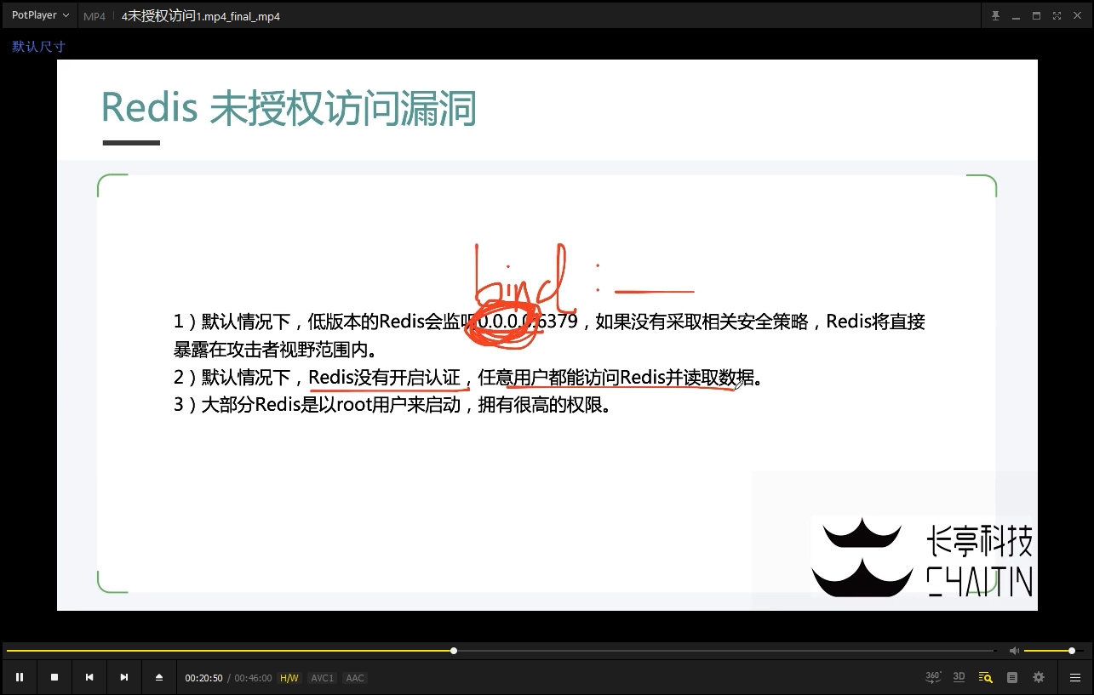1094x695 pixels.
Task: Toggle the AVC1 video codec indicator
Action: click(x=322, y=677)
